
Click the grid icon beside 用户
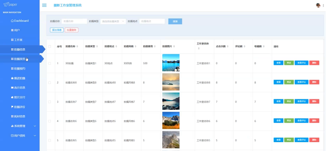point(12,30)
